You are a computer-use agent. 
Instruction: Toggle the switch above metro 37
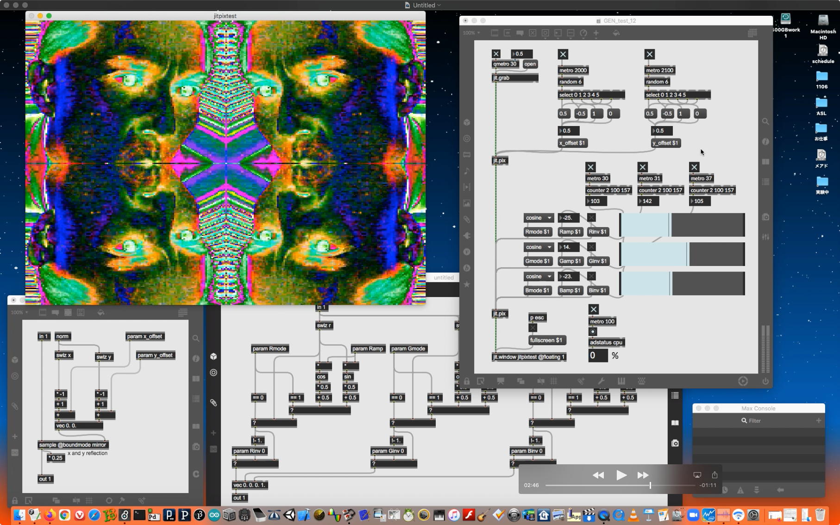click(694, 167)
